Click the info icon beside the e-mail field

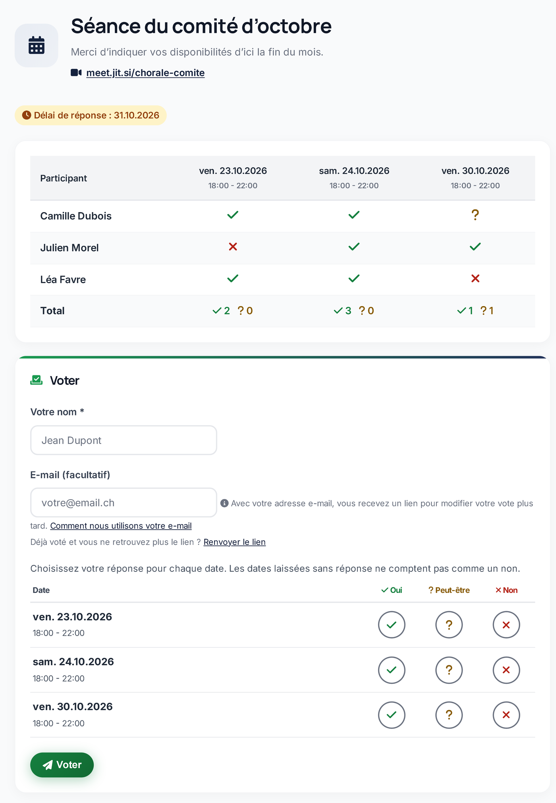(224, 503)
